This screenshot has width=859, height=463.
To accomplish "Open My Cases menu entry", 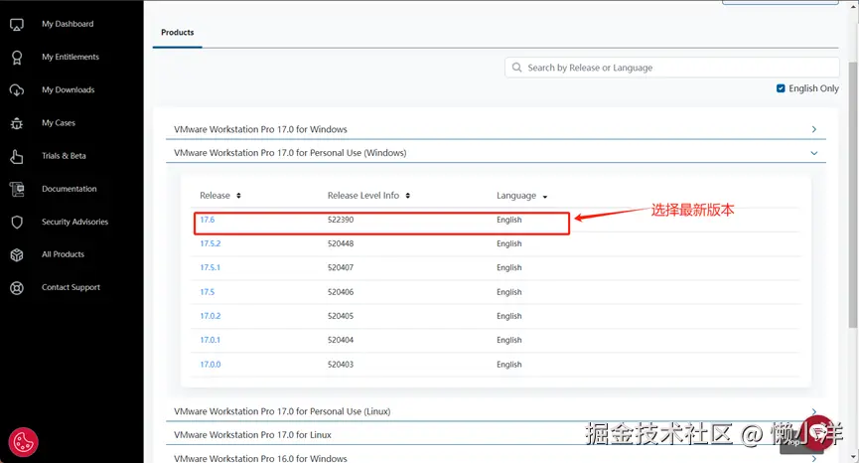I will (58, 123).
